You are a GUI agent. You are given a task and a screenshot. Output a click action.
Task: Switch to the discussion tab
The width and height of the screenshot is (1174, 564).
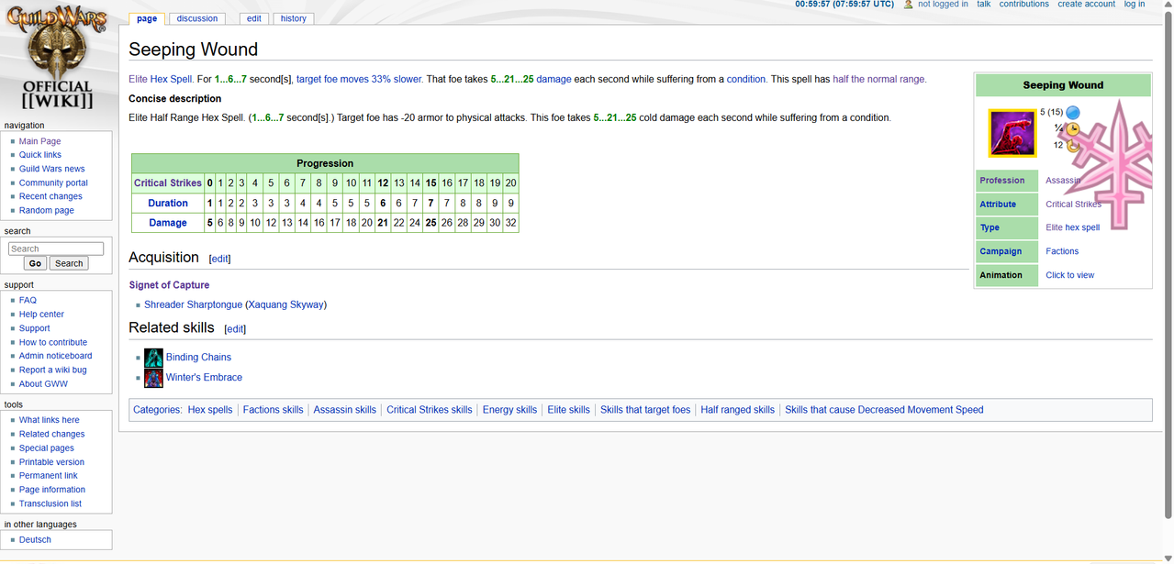pyautogui.click(x=197, y=18)
